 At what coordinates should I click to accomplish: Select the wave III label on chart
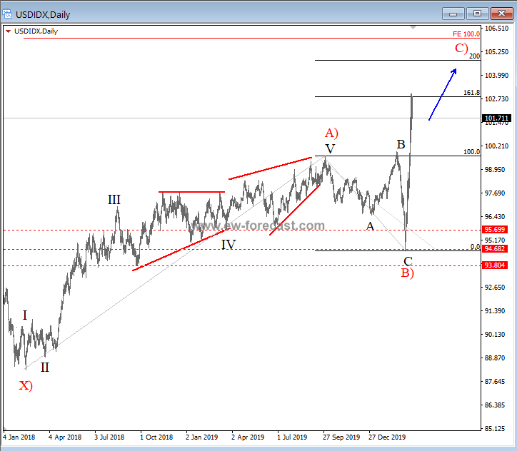pos(114,200)
